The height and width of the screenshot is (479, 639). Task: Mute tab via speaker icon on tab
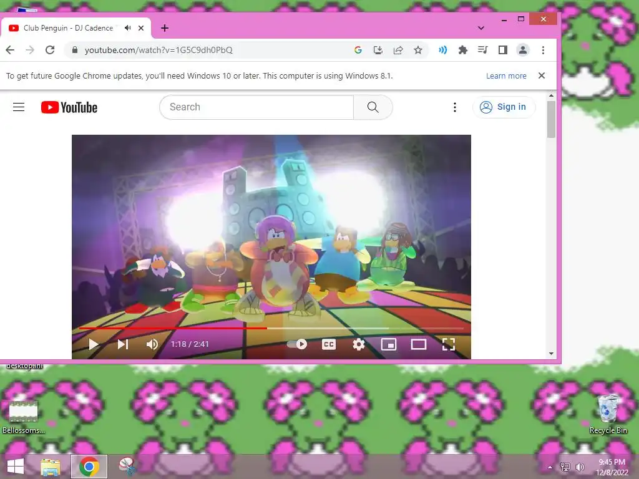(128, 28)
